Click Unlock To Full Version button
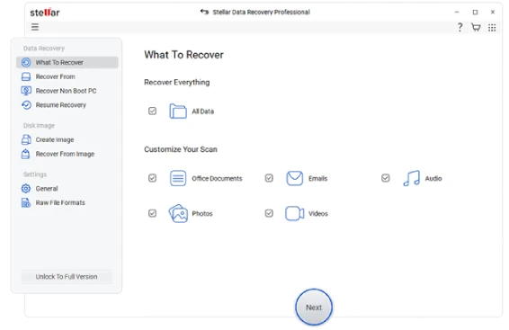Image resolution: width=509 pixels, height=330 pixels. coord(67,277)
